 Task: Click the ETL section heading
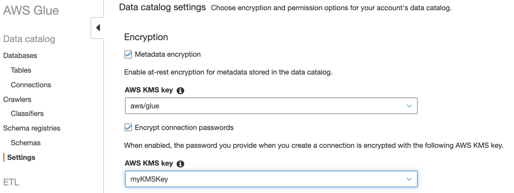[x=11, y=182]
